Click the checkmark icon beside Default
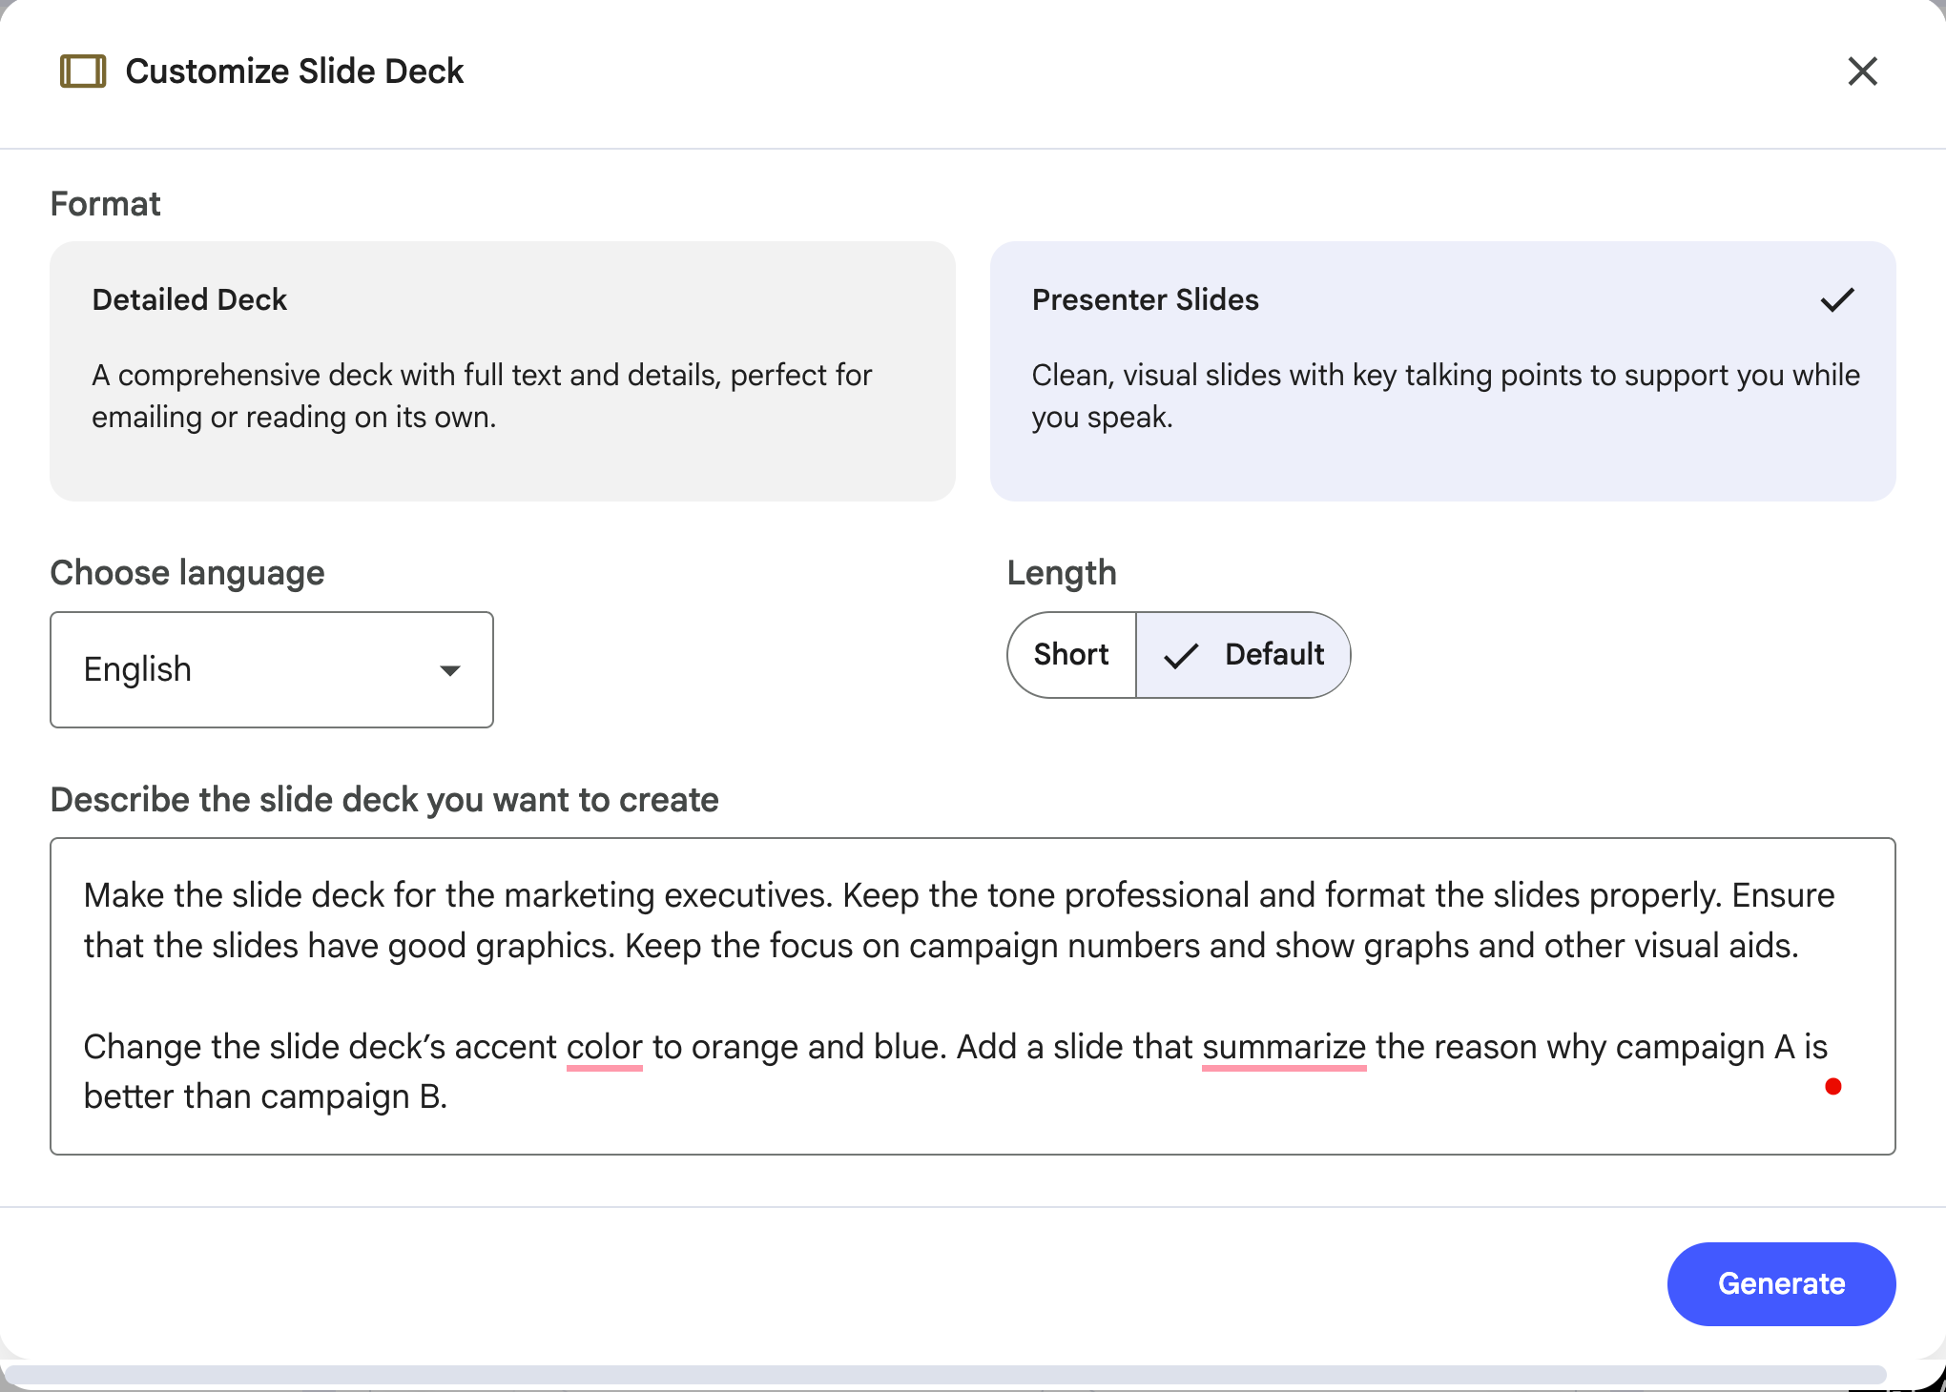Screen dimensions: 1946x1392 click(1181, 656)
